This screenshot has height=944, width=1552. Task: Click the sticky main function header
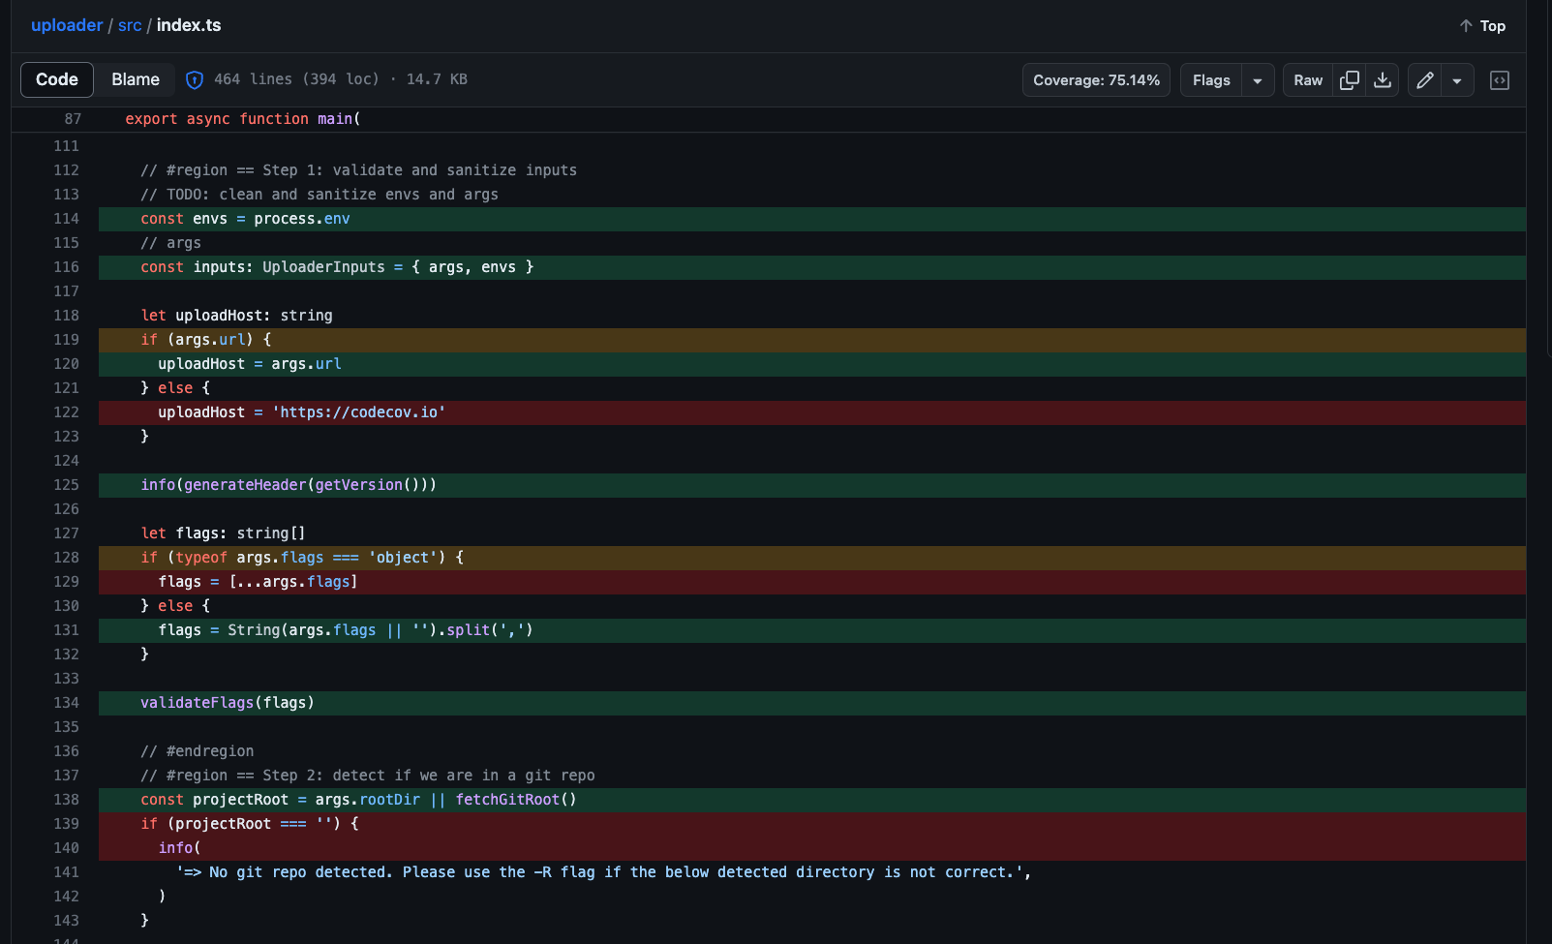pos(242,119)
